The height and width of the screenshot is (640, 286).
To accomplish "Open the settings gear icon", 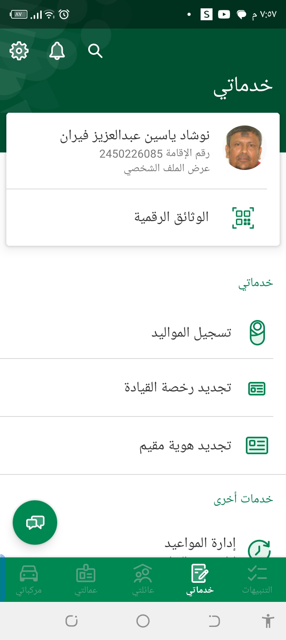I will 19,51.
